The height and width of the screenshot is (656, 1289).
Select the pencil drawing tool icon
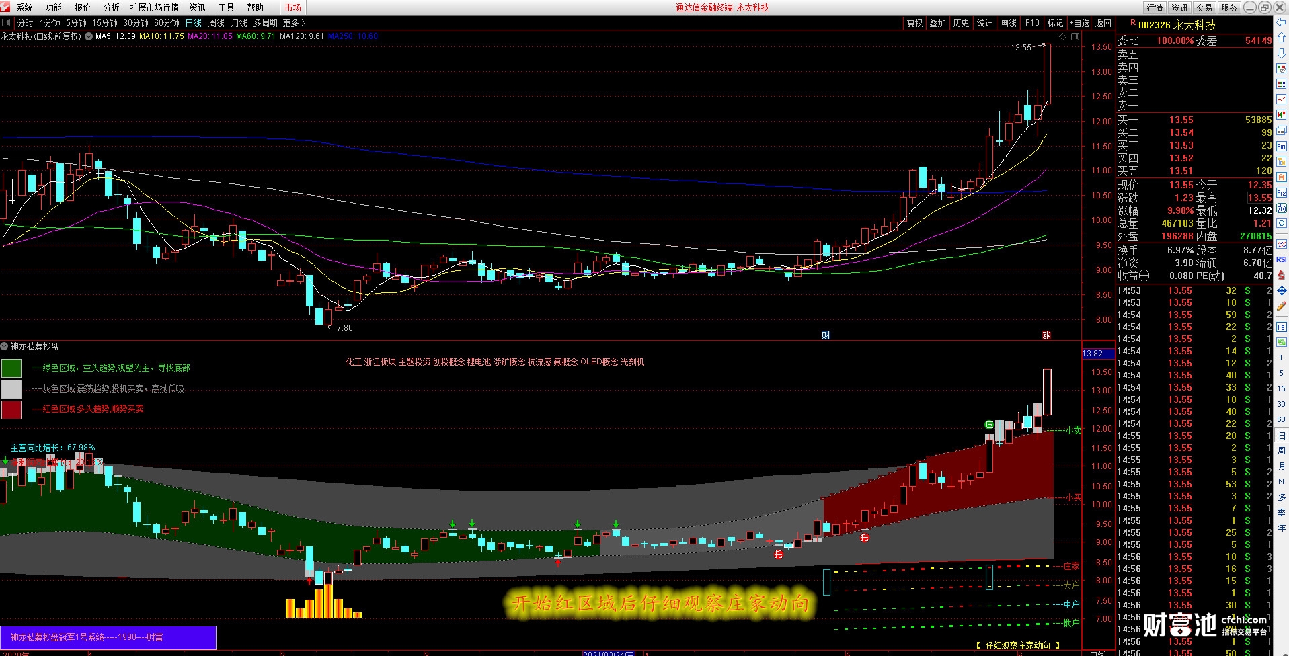pyautogui.click(x=1281, y=305)
